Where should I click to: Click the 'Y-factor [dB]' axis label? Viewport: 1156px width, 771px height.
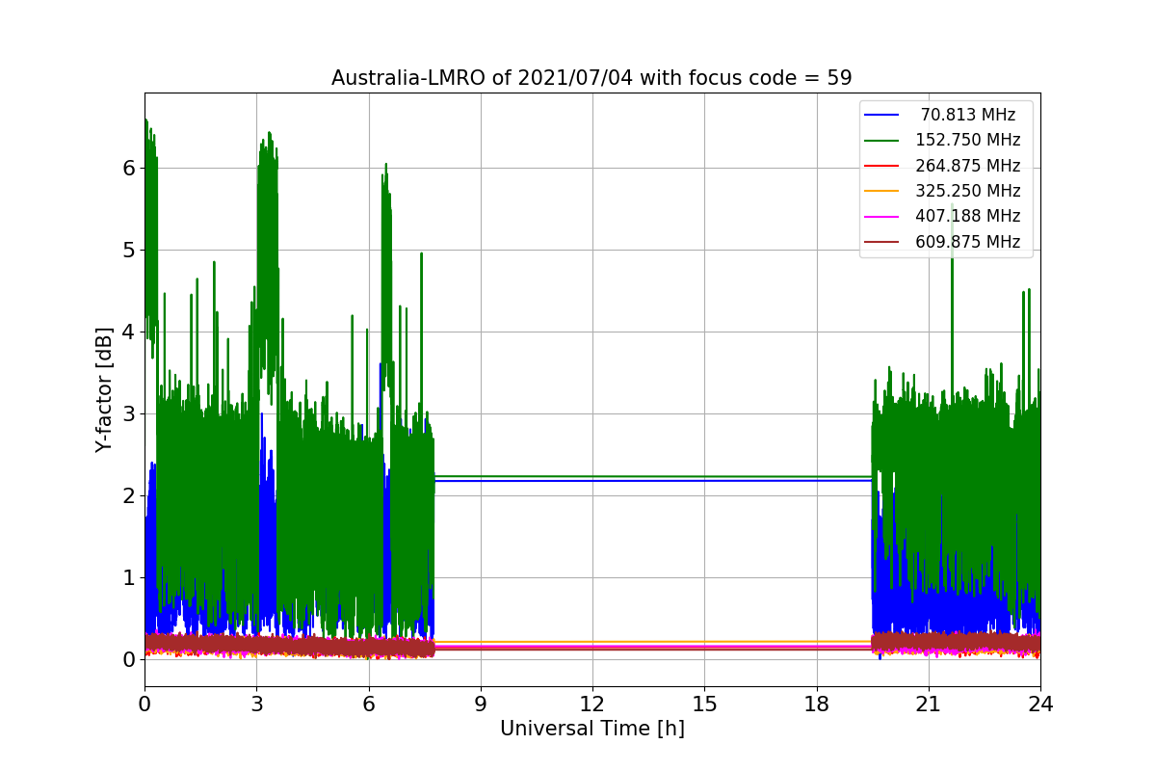tap(104, 389)
